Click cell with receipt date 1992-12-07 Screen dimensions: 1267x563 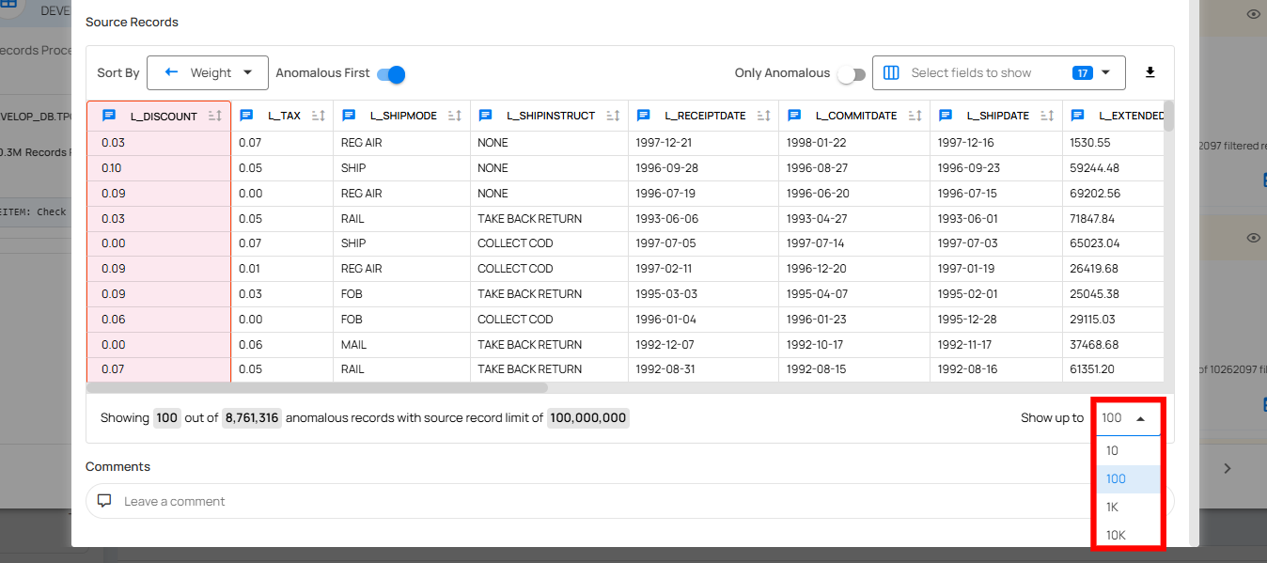703,345
